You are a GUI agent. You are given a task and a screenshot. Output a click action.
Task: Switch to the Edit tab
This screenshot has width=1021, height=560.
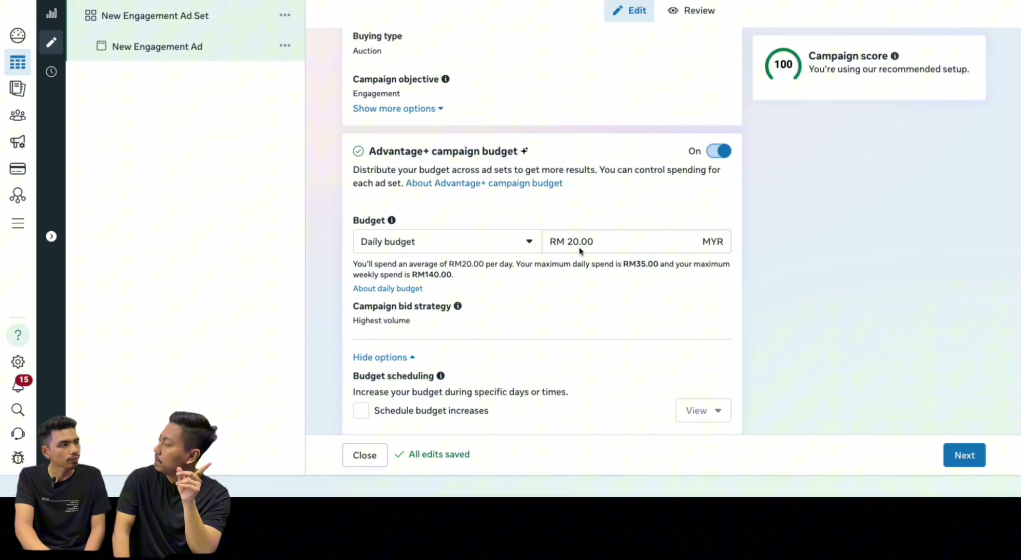629,10
